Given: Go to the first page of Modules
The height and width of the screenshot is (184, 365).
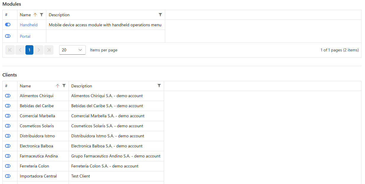Looking at the screenshot, I should tap(10, 50).
